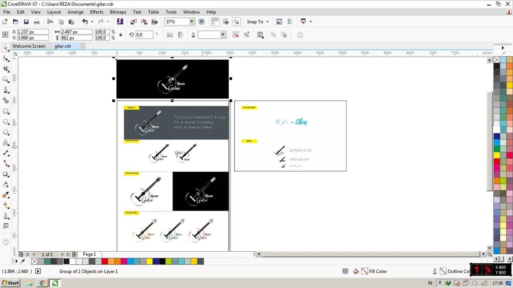513x288 pixels.
Task: Open the outline width dropdown
Action: coord(223,35)
